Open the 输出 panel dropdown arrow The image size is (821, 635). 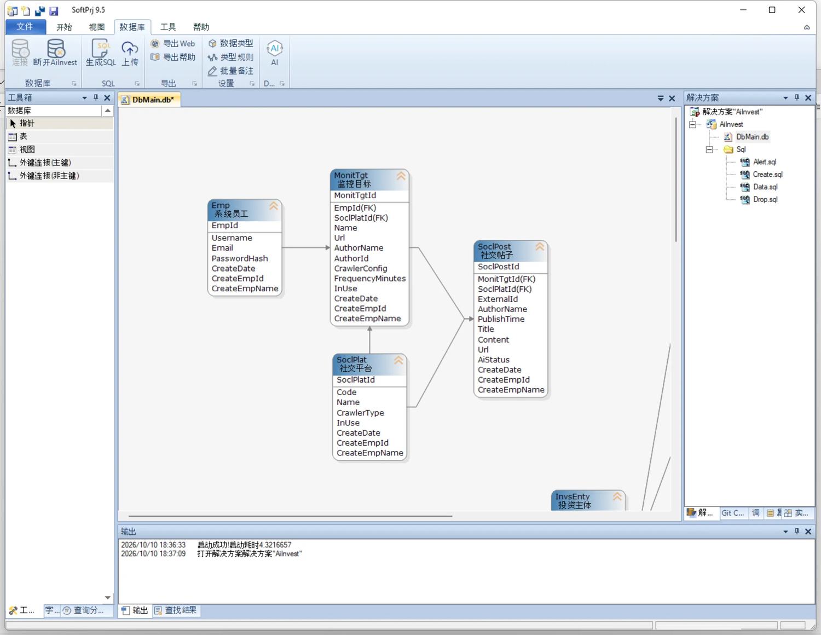[x=786, y=532]
